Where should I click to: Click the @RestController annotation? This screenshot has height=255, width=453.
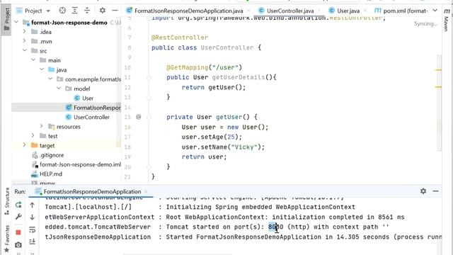click(x=179, y=38)
